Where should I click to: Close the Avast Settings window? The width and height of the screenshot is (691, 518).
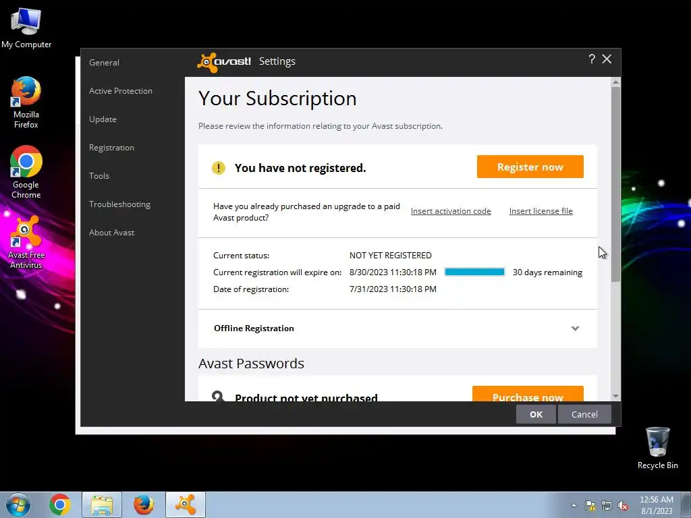pos(607,59)
